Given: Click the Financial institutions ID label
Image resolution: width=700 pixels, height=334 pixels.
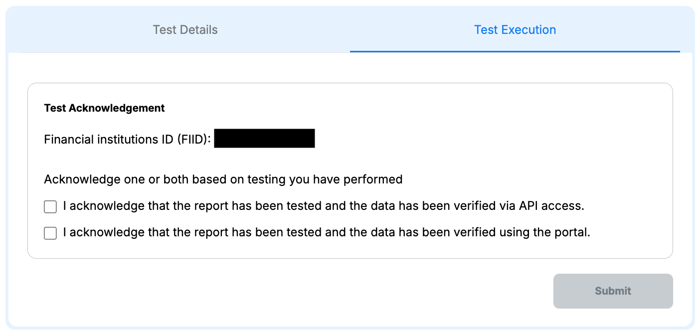Looking at the screenshot, I should [x=127, y=139].
